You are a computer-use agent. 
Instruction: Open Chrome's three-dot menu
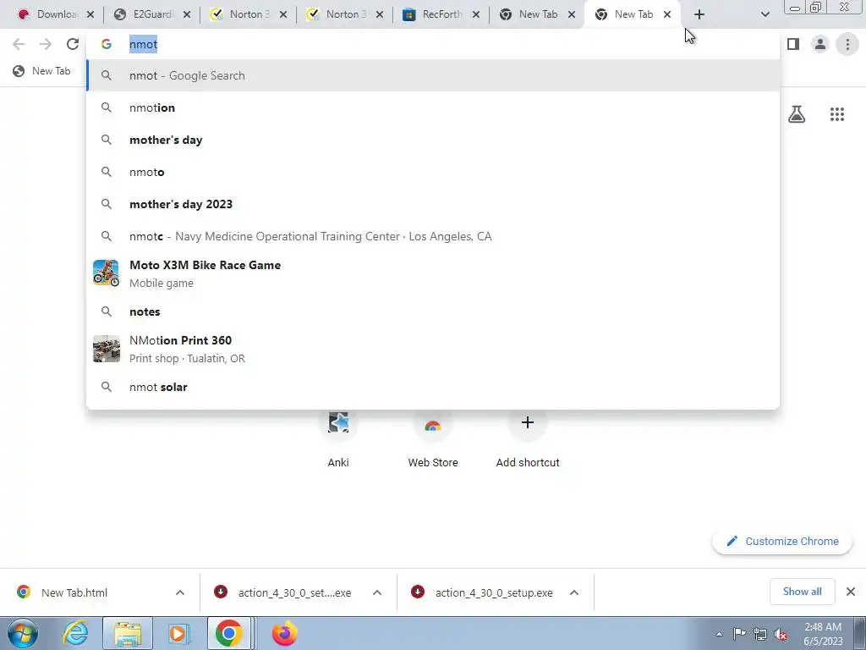point(847,44)
